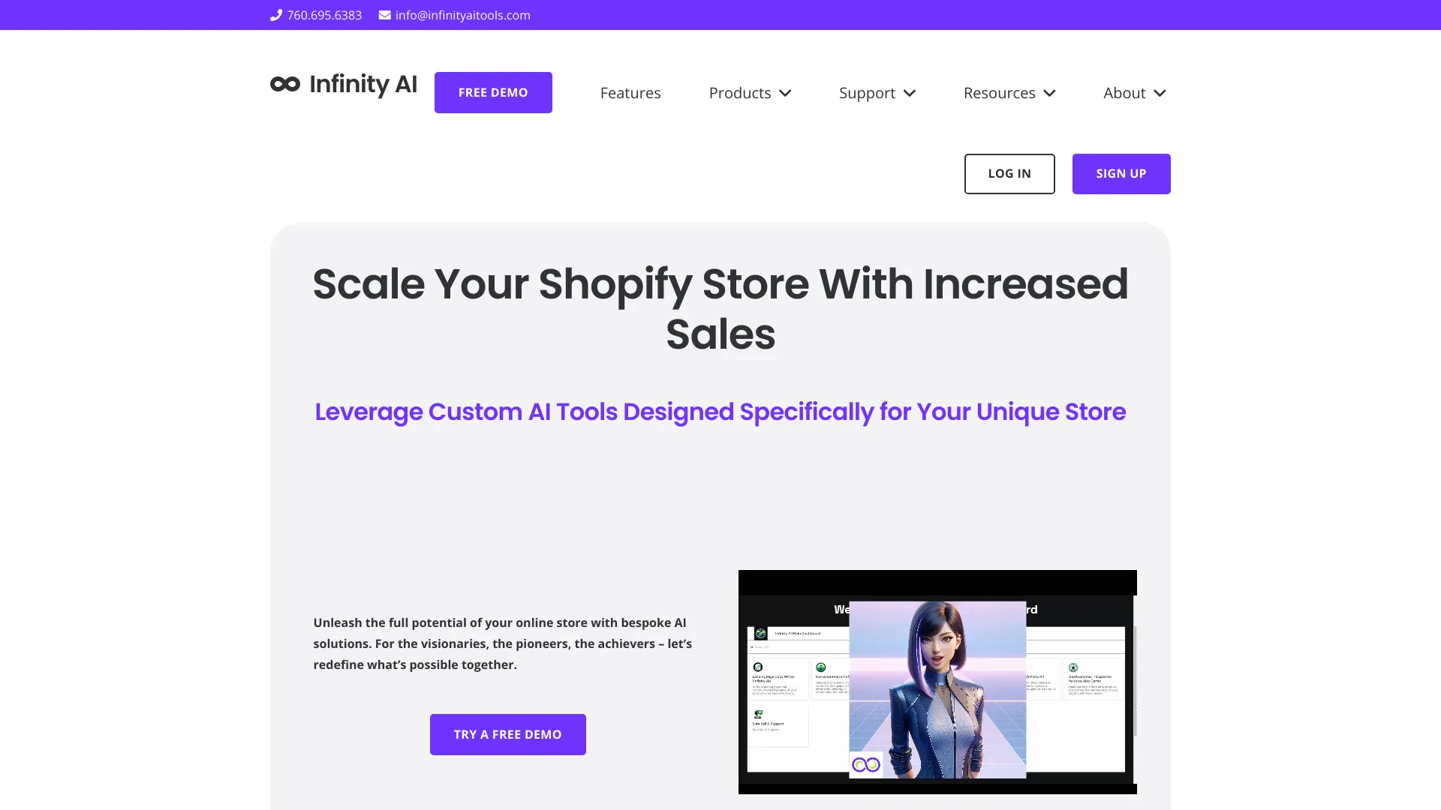The width and height of the screenshot is (1441, 810).
Task: Click the FREE DEMO button
Action: tap(493, 92)
